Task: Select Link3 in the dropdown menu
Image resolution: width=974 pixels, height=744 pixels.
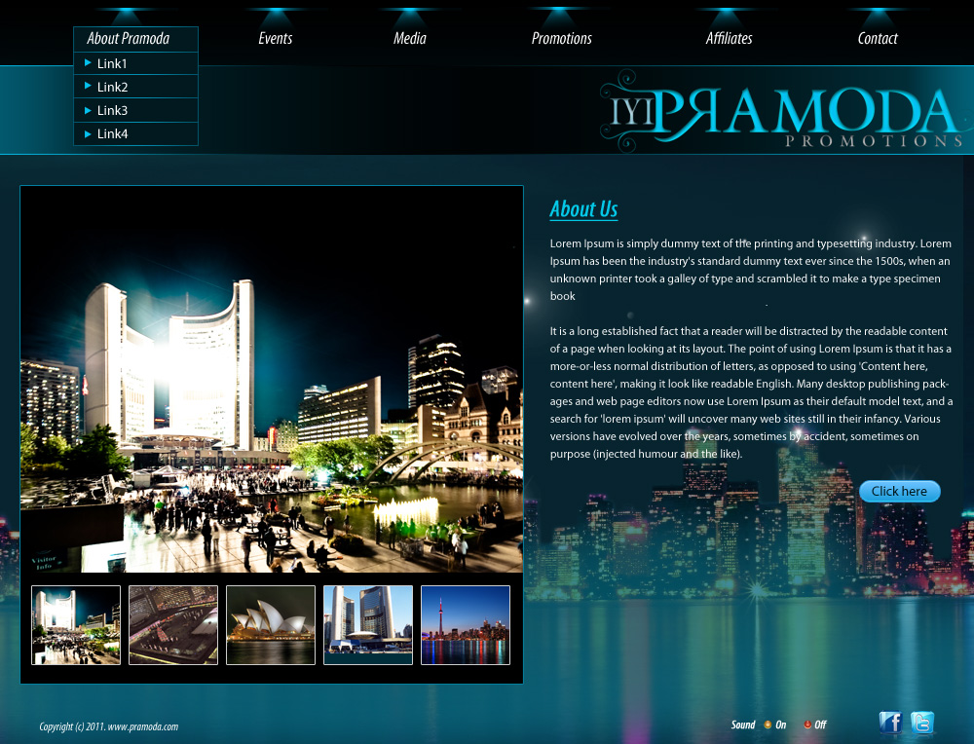Action: 135,111
